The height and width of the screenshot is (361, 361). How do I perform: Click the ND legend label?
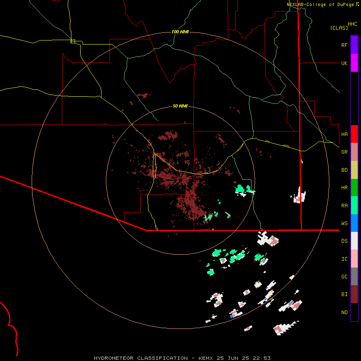[344, 312]
